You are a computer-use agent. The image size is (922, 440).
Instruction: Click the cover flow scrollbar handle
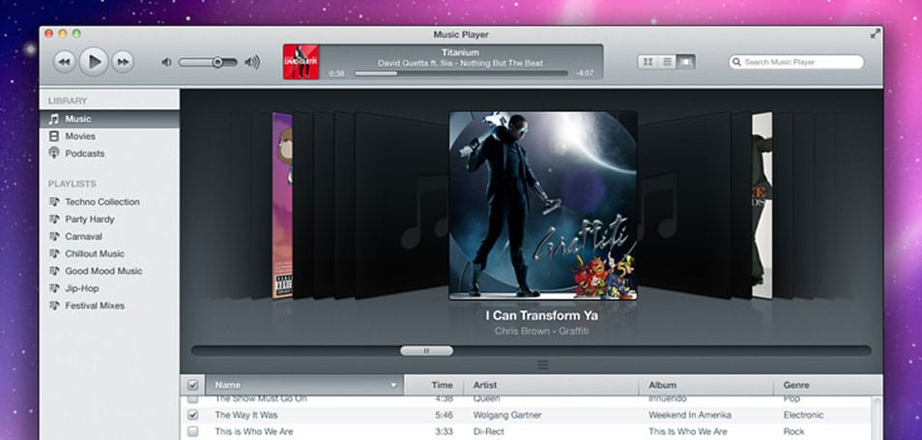pos(426,351)
